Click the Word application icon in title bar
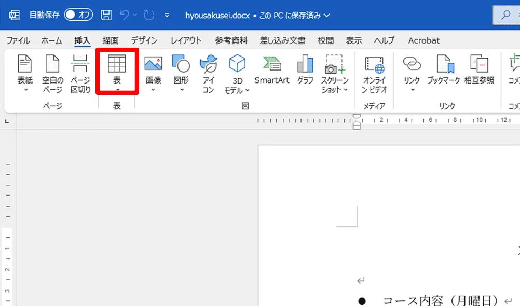Viewport: 520px width, 306px height. pyautogui.click(x=14, y=15)
